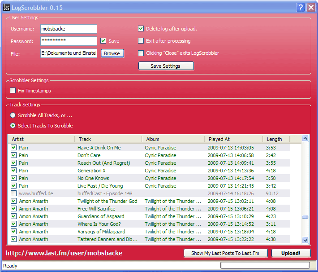This screenshot has height=272, width=318.
Task: Click 'Cynic Paradise' album in Have A Drink On Me row
Action: point(160,148)
